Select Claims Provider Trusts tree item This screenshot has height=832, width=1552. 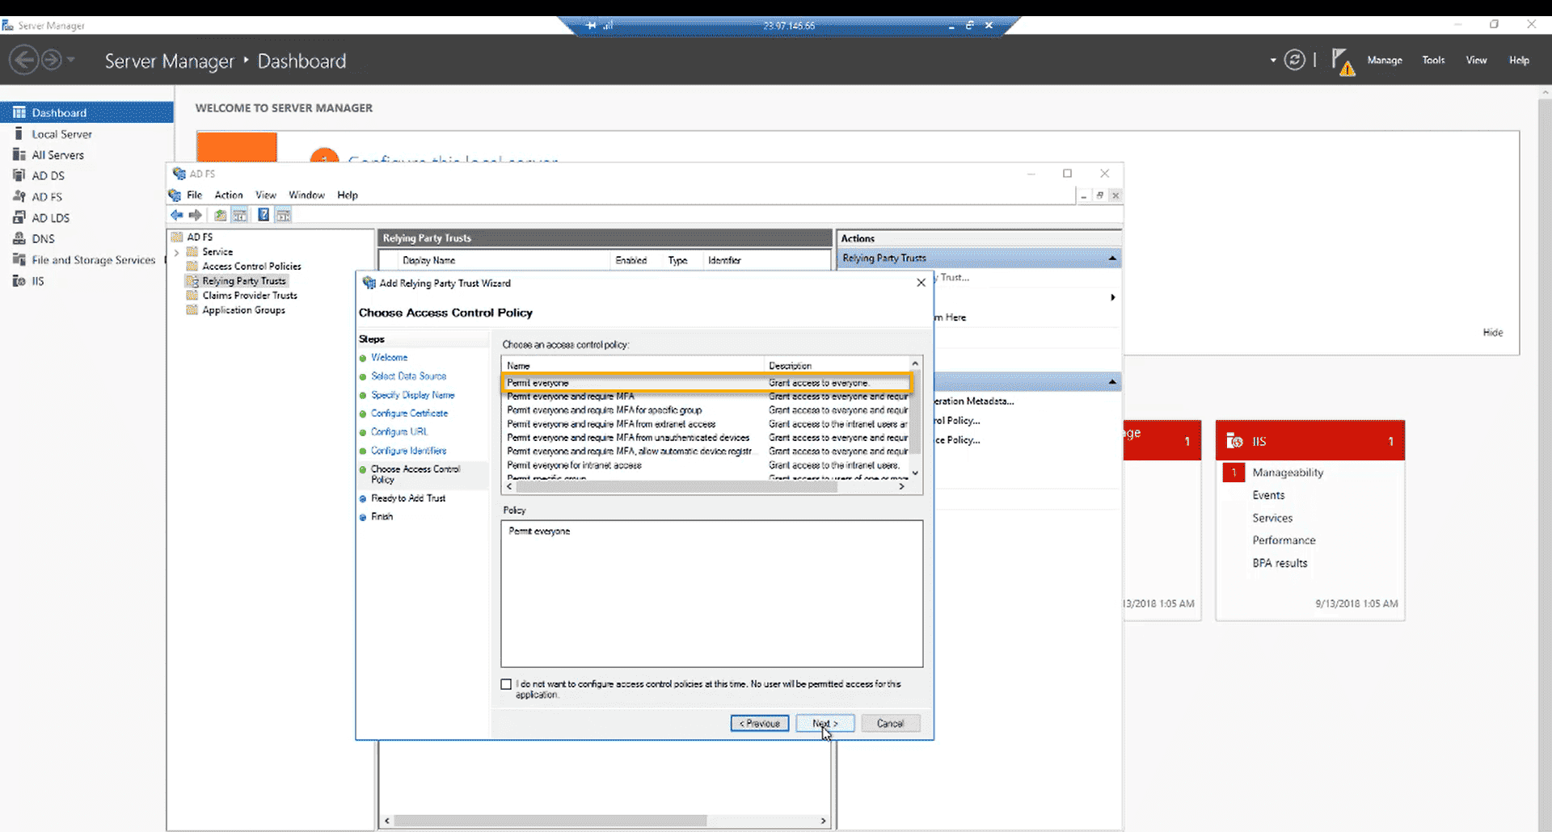tap(249, 296)
